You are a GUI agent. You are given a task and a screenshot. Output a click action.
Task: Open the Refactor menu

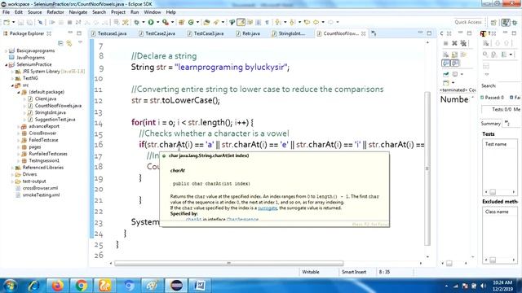55,12
